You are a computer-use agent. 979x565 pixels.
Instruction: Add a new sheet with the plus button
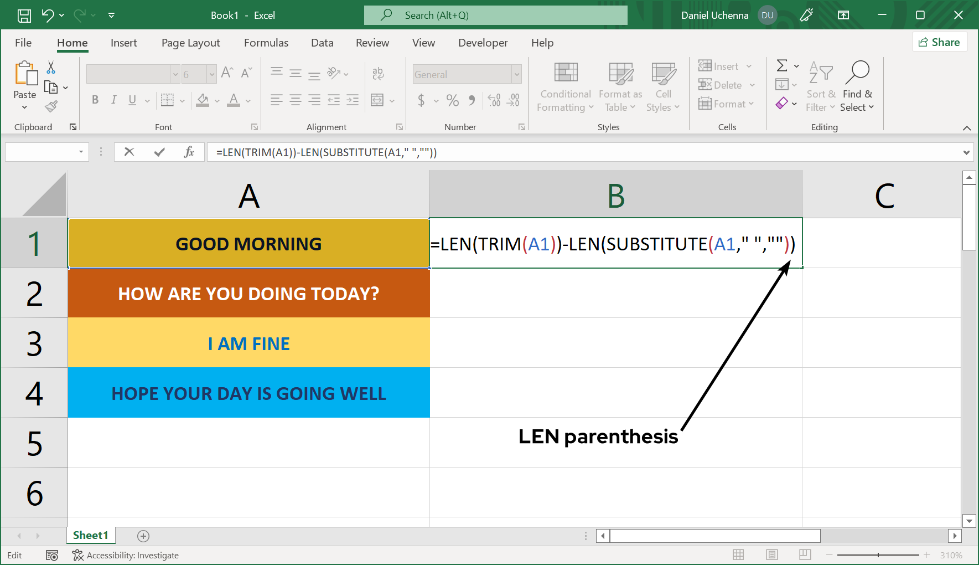pyautogui.click(x=143, y=536)
